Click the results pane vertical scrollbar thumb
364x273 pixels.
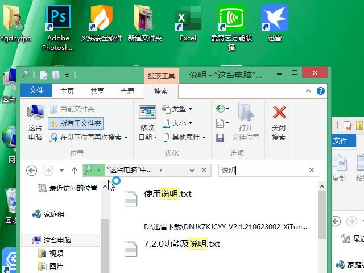pos(322,215)
